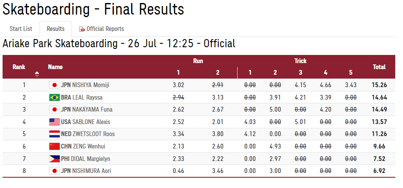Click the Netherlands flag beside ZWETSLOOT Roos

(54, 134)
